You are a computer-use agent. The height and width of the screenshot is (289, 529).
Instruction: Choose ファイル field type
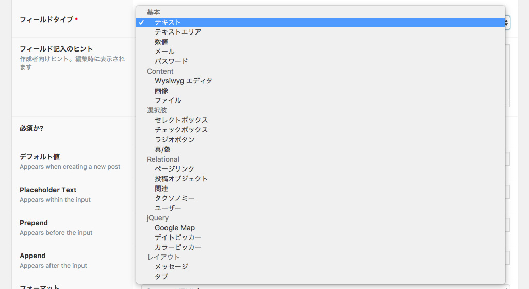pos(321,100)
